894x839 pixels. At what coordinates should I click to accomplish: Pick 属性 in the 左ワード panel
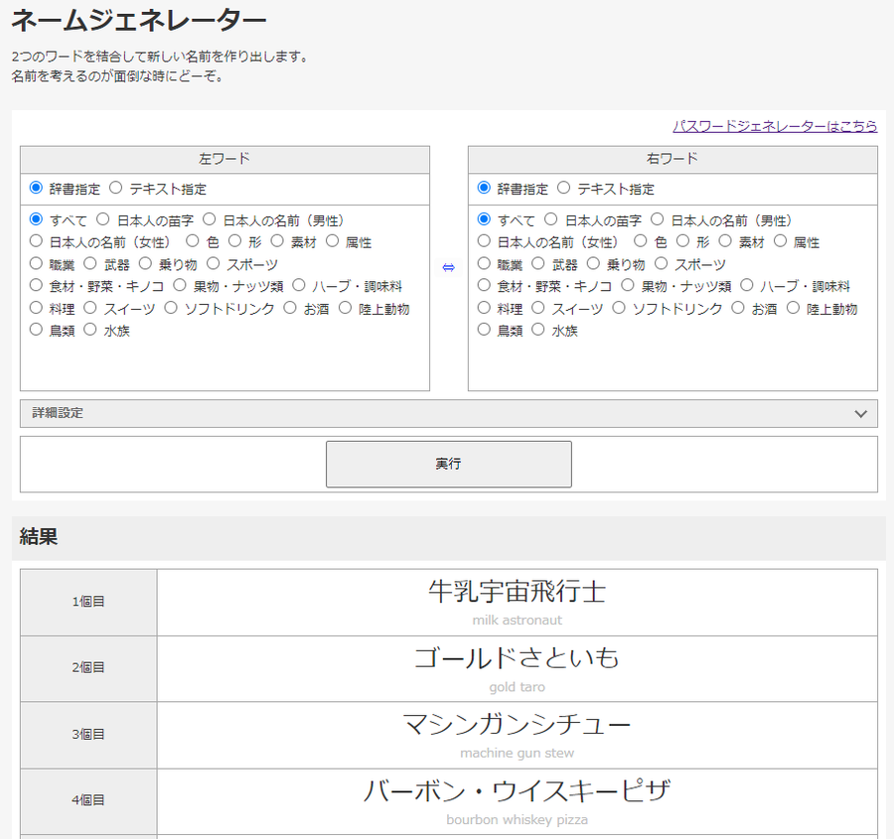(333, 240)
